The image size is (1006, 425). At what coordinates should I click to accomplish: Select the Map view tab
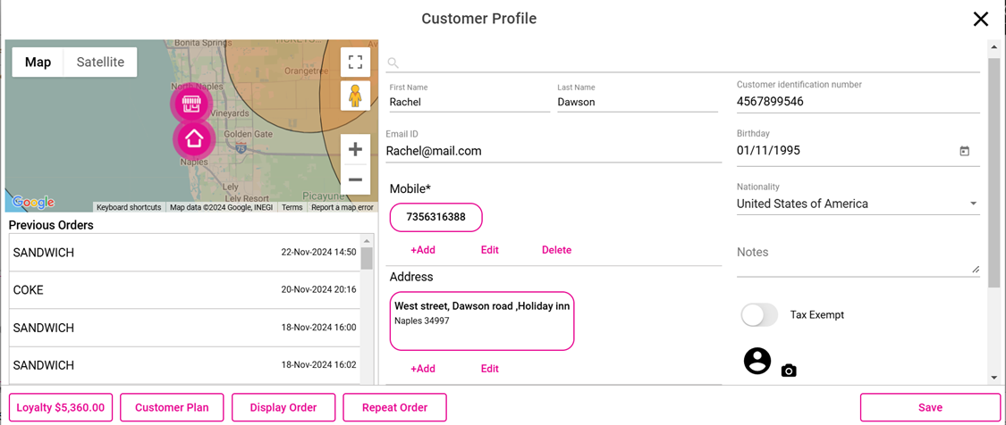[38, 62]
